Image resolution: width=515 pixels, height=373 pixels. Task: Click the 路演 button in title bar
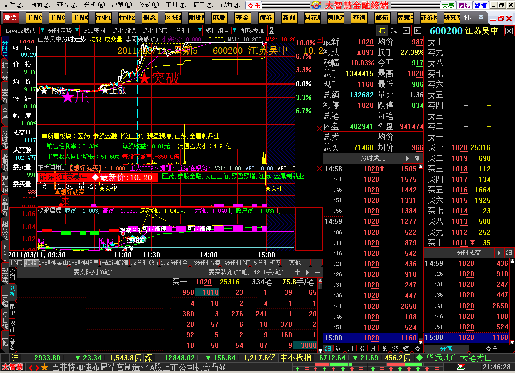pos(481,5)
